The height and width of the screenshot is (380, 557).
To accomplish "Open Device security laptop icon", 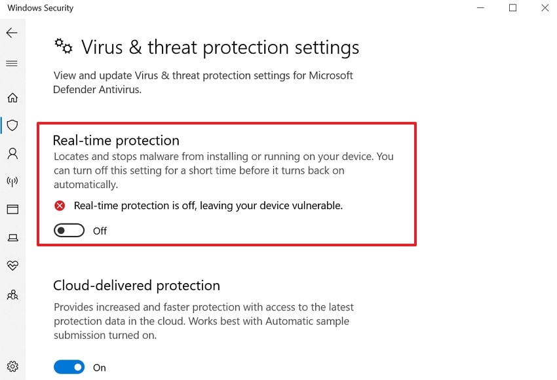I will (x=12, y=237).
